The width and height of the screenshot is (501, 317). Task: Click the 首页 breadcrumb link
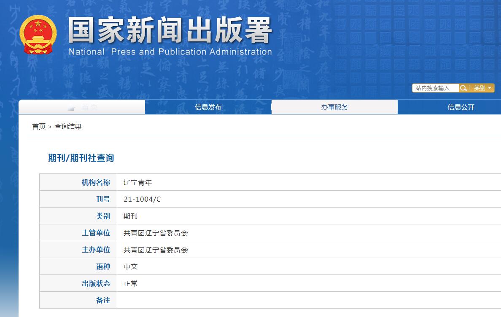(39, 126)
